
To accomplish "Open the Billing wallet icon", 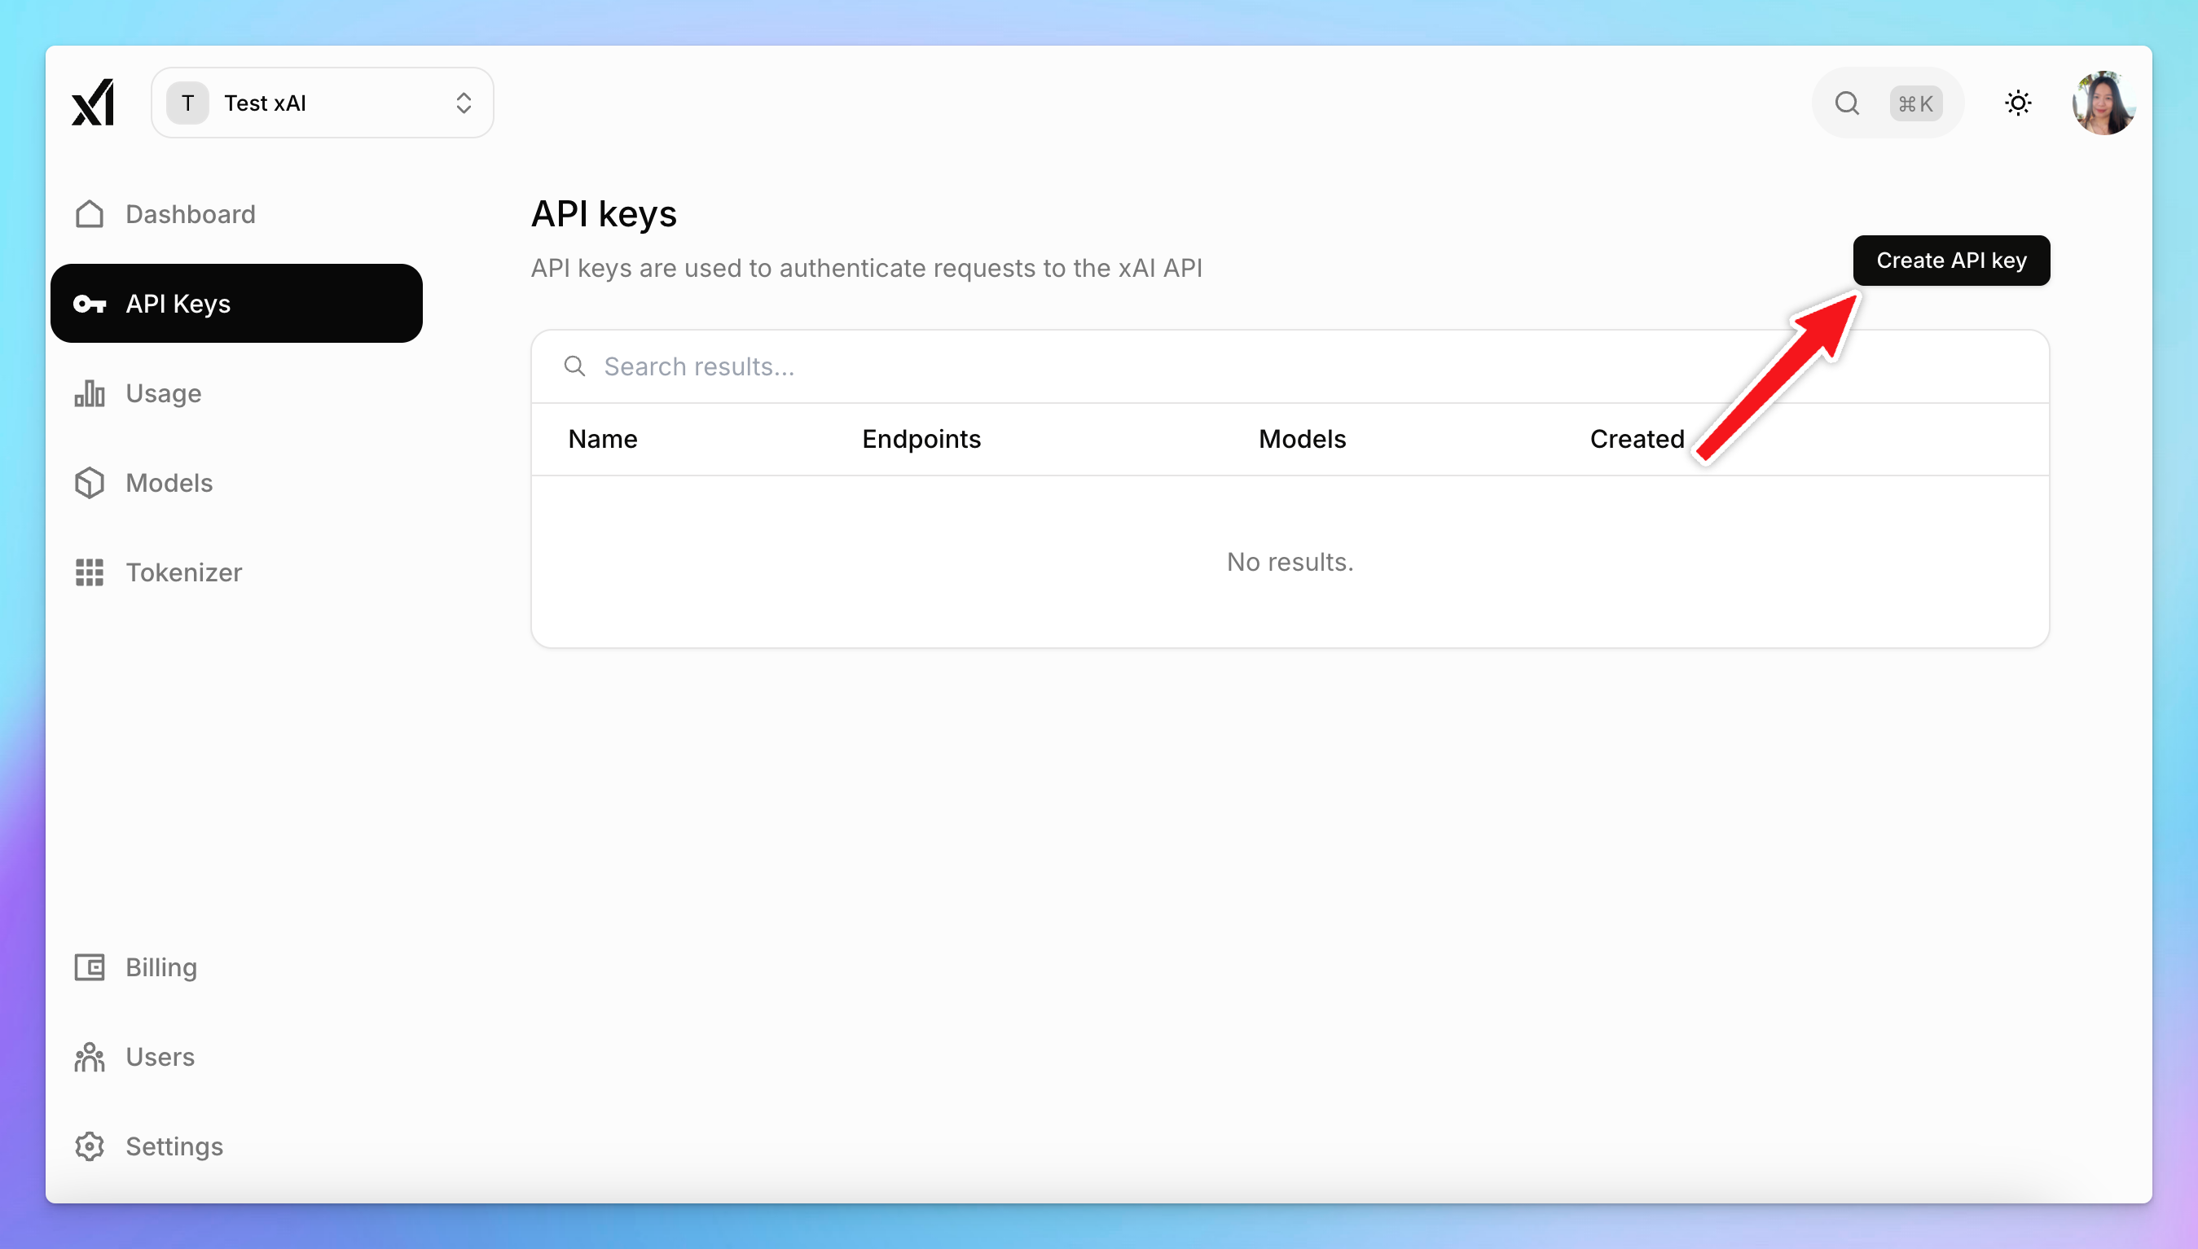I will [90, 966].
